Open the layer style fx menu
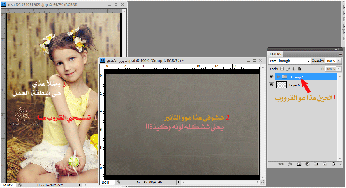Image resolution: width=346 pixels, height=188 pixels. coord(290,164)
